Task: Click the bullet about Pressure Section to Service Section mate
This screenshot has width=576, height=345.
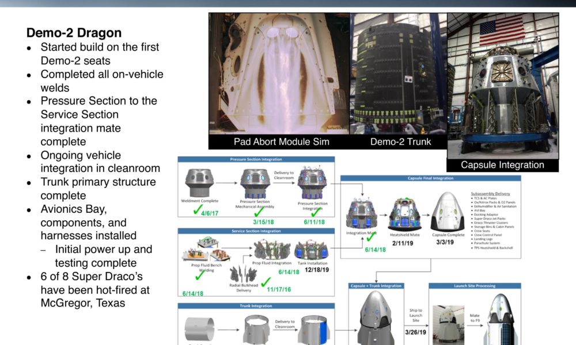Action: click(x=99, y=121)
